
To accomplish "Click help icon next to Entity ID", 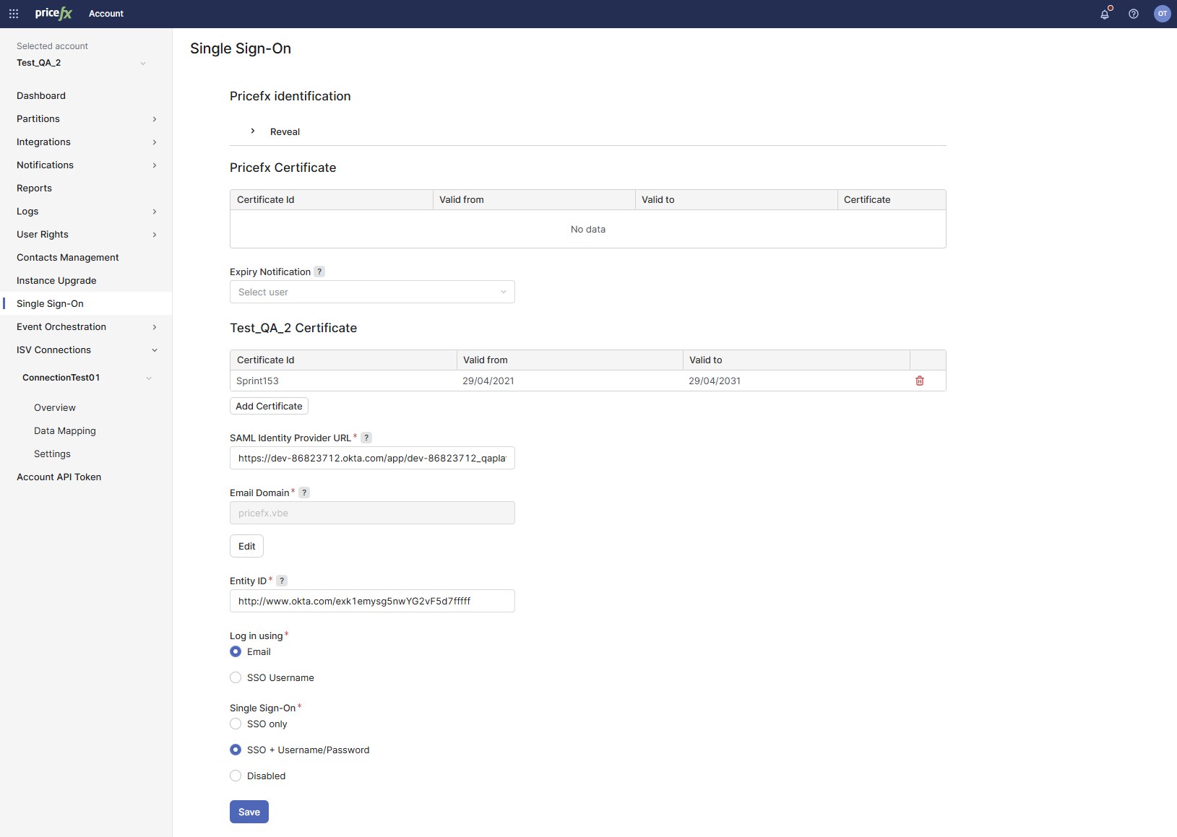I will tap(282, 581).
